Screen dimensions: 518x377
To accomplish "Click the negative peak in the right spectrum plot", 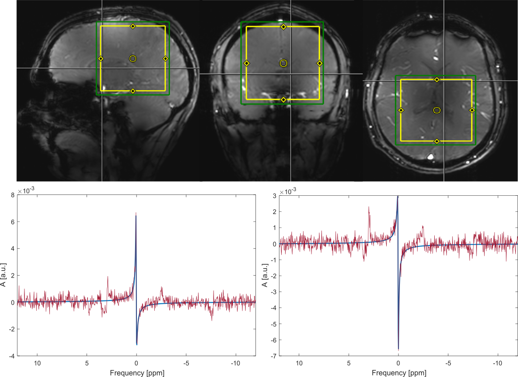I will pos(398,349).
